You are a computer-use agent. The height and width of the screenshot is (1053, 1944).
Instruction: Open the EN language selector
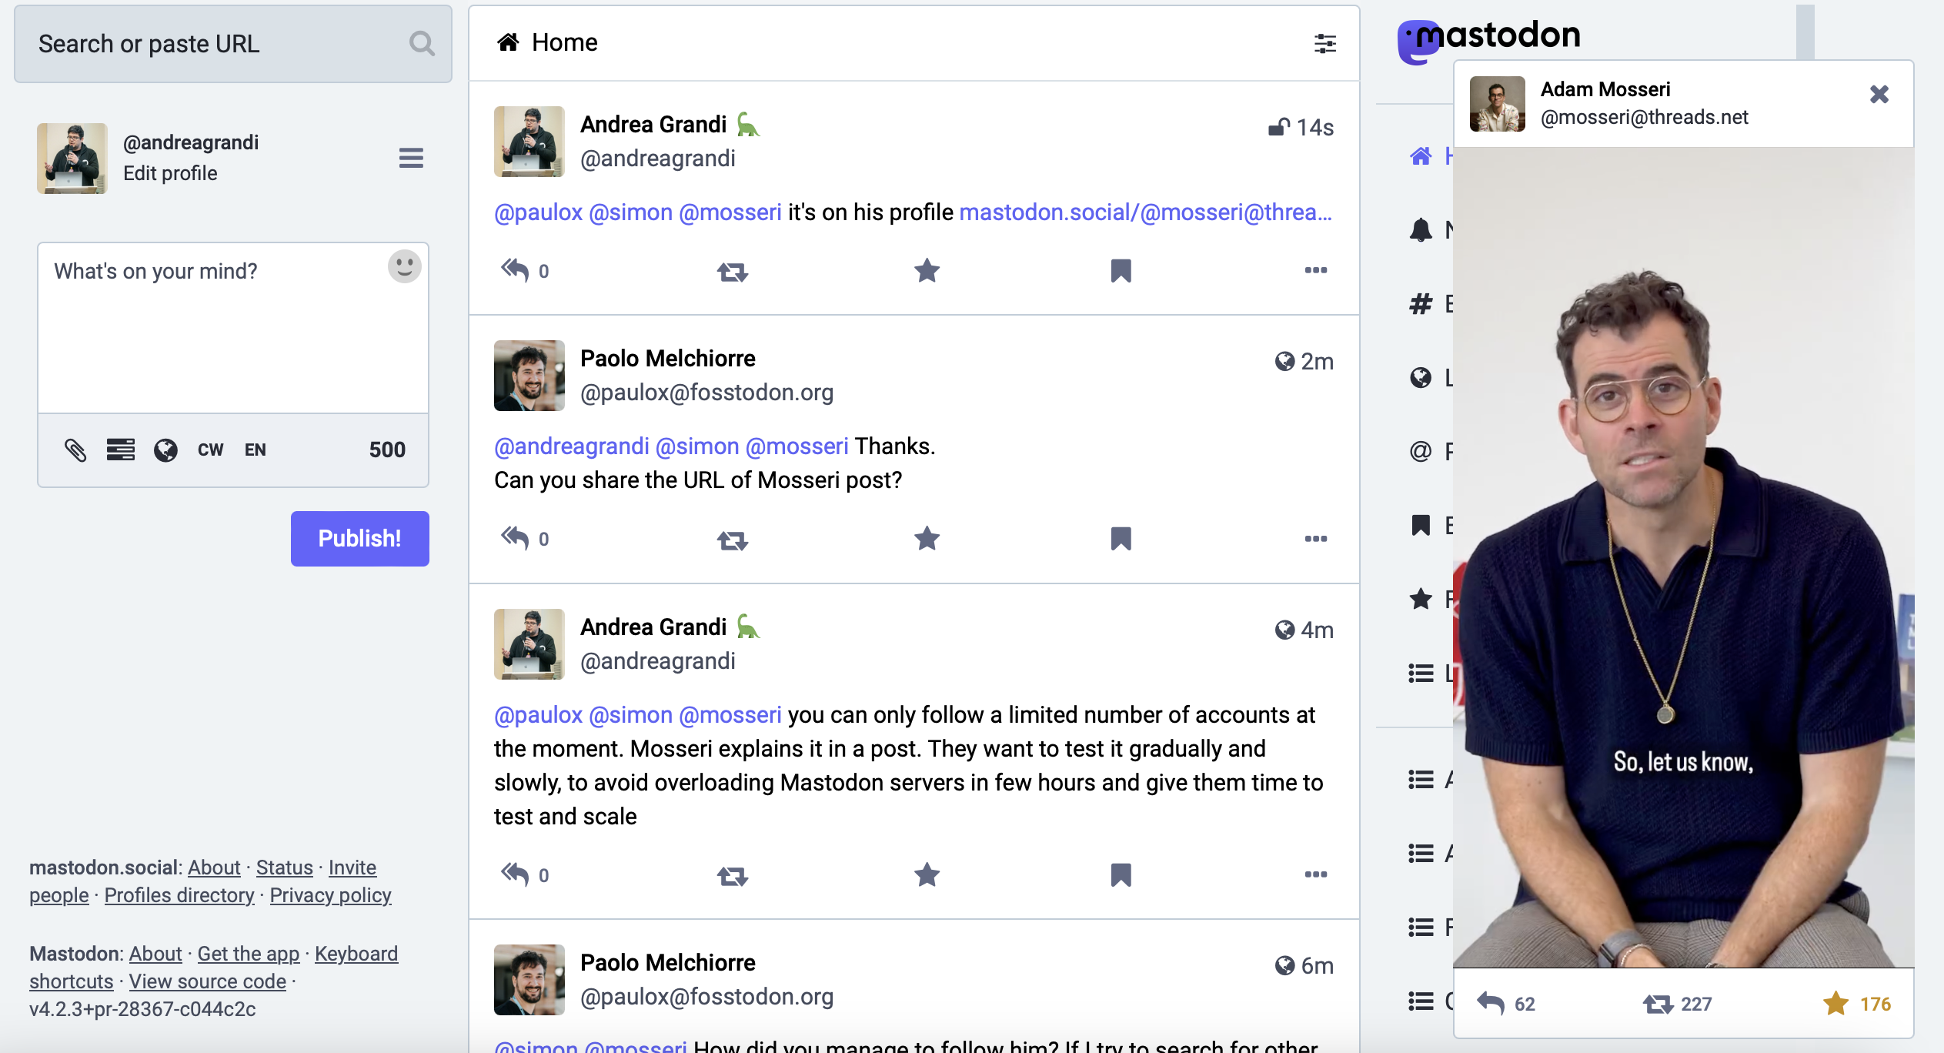(255, 450)
